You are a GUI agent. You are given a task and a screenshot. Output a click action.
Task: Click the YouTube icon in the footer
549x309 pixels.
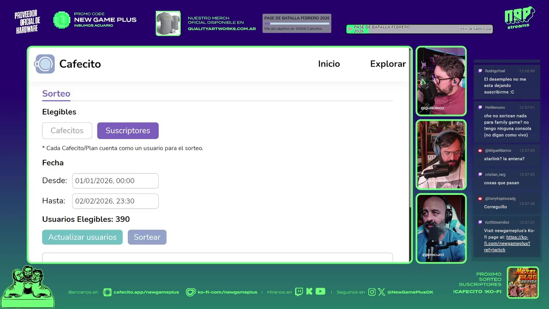(320, 291)
